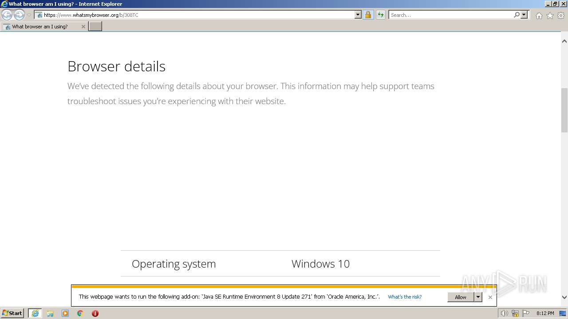The height and width of the screenshot is (319, 568).
Task: Open the search provider dropdown arrow
Action: [524, 15]
